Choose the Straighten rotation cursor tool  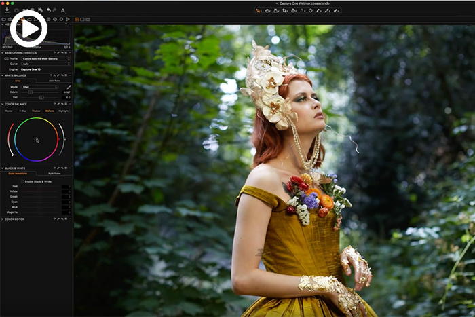[294, 11]
